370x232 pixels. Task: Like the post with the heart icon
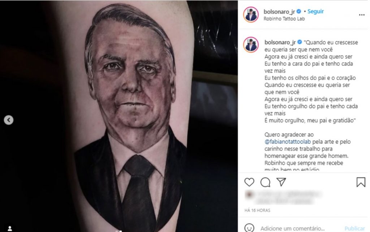point(249,182)
